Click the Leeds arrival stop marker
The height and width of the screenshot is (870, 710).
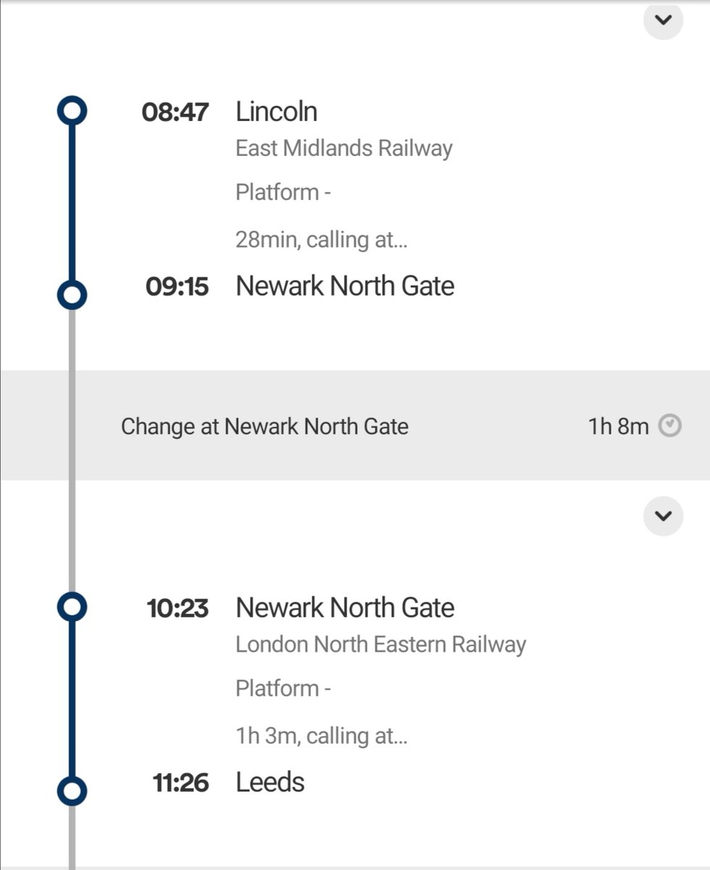[x=72, y=790]
